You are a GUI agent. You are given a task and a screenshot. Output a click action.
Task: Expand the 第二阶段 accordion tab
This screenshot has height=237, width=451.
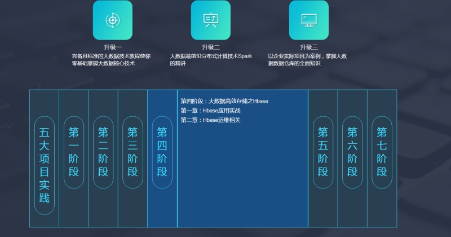point(103,152)
